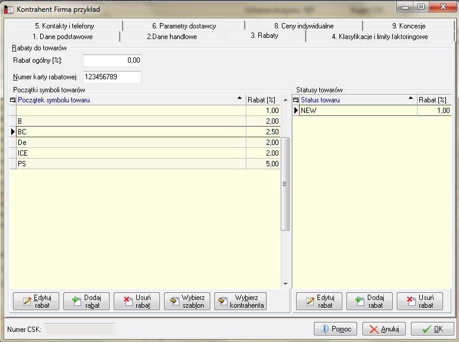The width and height of the screenshot is (459, 342).
Task: Click symbols table vertical scrollbar thumb
Action: (x=285, y=184)
